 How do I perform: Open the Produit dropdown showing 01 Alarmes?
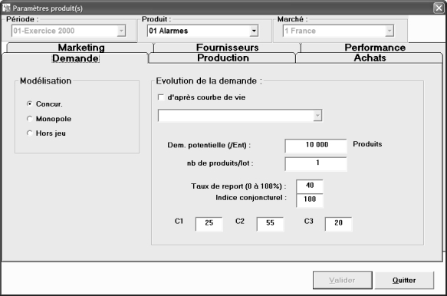point(254,31)
